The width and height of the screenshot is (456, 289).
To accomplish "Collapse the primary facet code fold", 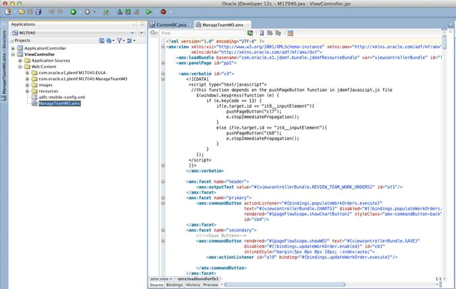I will 163,198.
